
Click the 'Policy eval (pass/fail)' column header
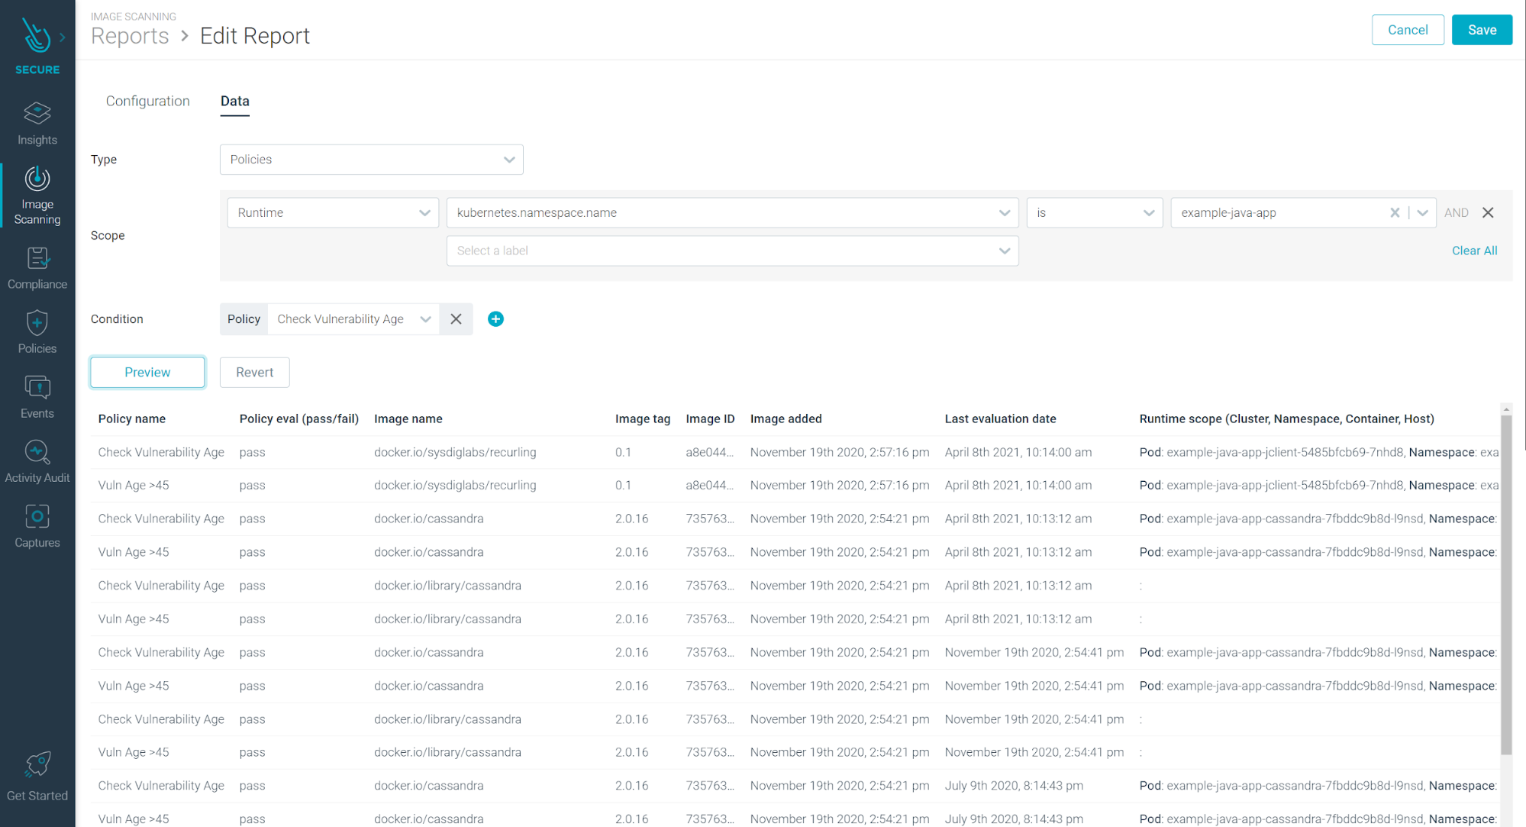pos(299,418)
